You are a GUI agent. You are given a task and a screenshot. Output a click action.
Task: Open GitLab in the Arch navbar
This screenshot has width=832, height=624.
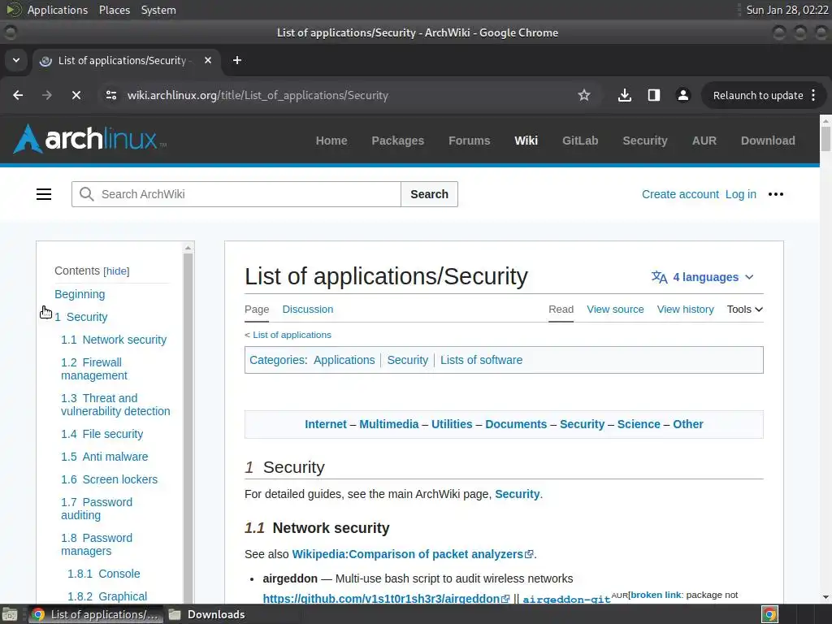click(x=580, y=141)
